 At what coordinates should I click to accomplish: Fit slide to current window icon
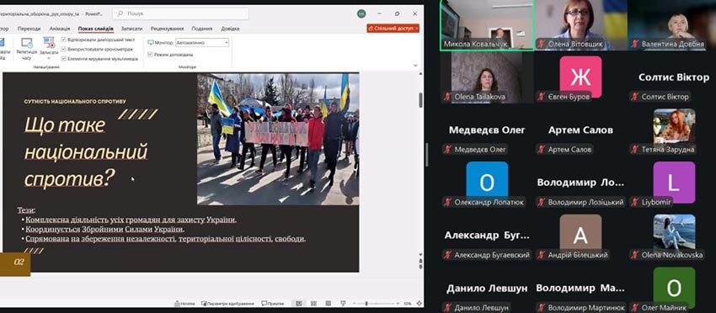tap(419, 304)
